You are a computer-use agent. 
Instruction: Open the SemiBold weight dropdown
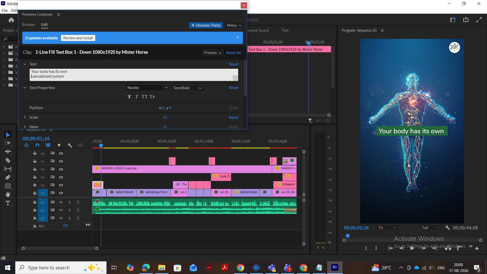(x=187, y=88)
